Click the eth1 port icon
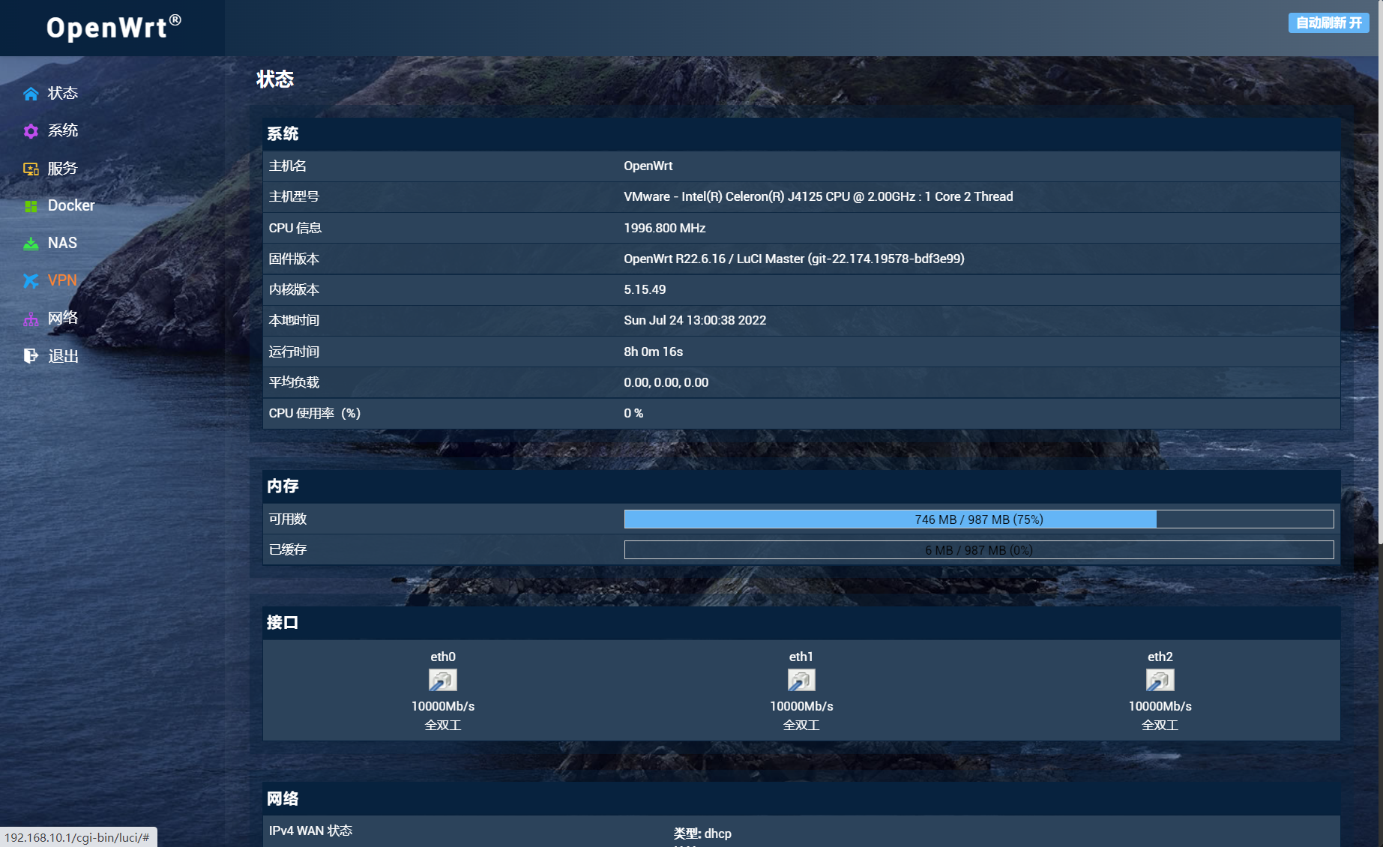The width and height of the screenshot is (1383, 847). coord(801,681)
